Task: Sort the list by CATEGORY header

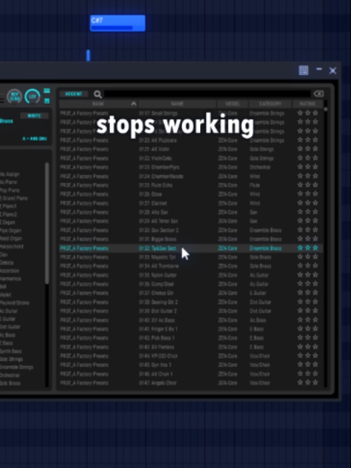Action: (x=270, y=103)
